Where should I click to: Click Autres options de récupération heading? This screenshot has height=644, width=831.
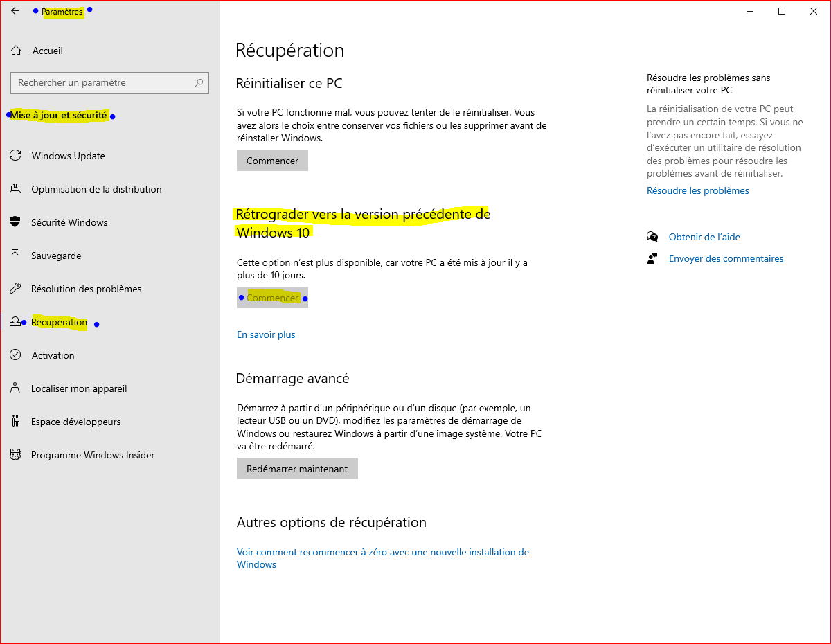(332, 522)
